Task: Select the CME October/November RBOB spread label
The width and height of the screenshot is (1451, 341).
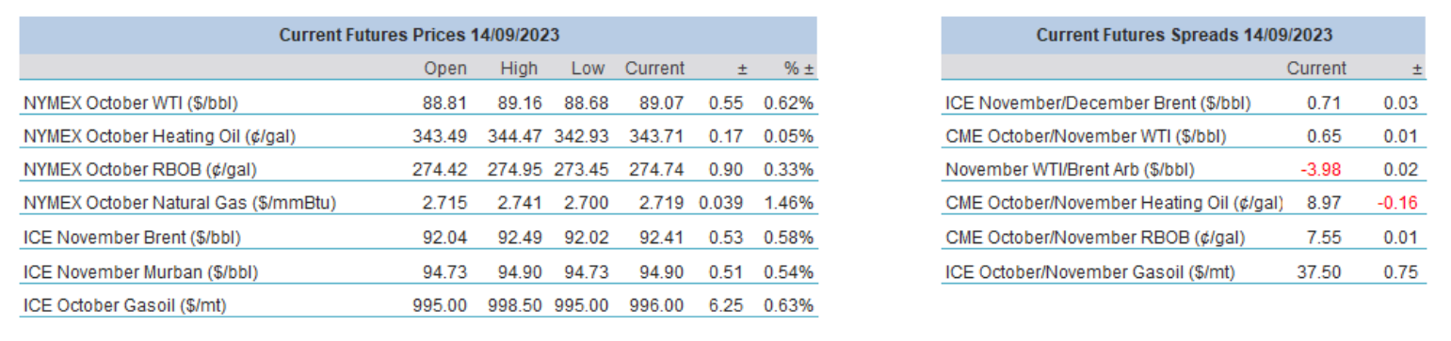Action: pyautogui.click(x=1094, y=238)
